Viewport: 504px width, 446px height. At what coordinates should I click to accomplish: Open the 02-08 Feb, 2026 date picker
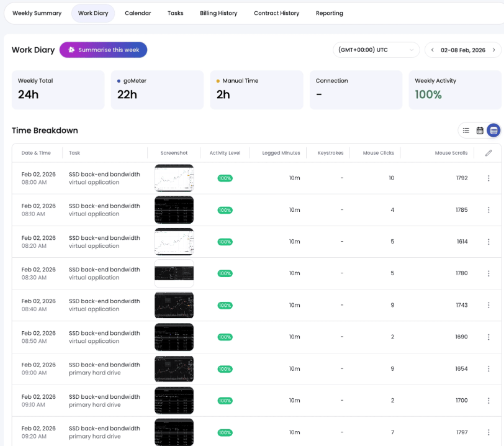[x=463, y=50]
